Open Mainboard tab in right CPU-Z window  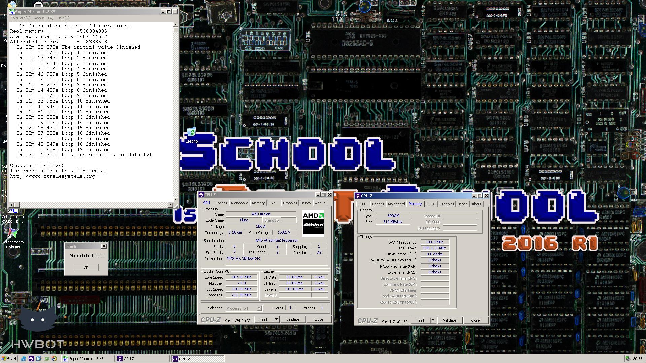click(396, 204)
